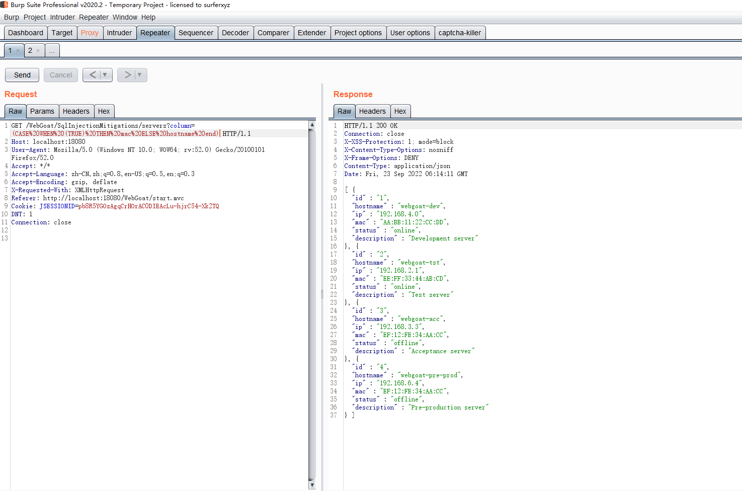The image size is (742, 491).
Task: Click the CASE WHEN payload in the request
Action: click(x=115, y=134)
